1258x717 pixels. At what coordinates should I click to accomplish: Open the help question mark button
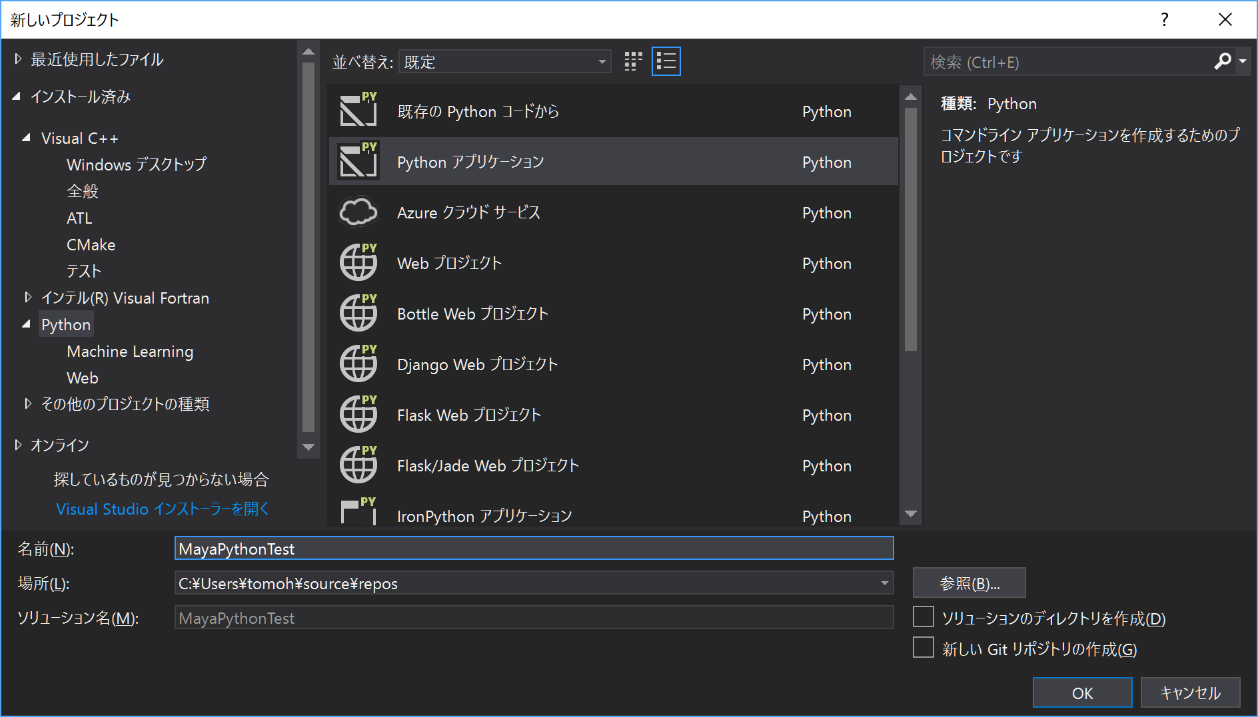[1165, 19]
